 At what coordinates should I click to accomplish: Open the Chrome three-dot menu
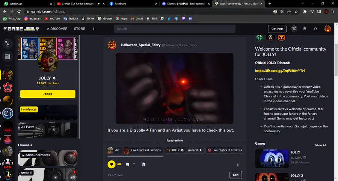[333, 12]
